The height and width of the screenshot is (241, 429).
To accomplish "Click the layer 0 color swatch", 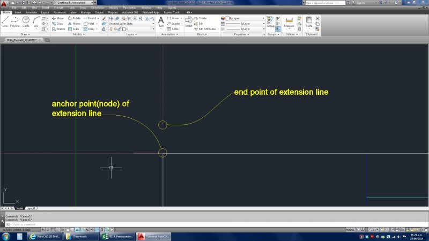I will click(124, 29).
